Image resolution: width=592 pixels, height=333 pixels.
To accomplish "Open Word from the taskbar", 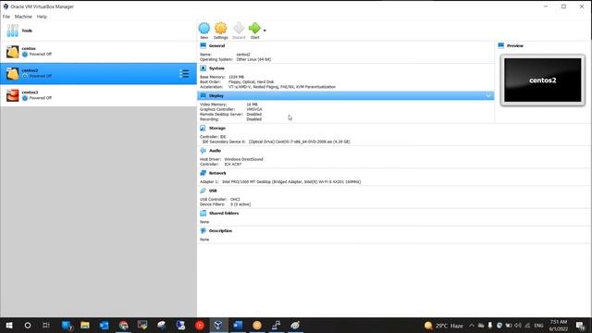I will click(x=238, y=325).
